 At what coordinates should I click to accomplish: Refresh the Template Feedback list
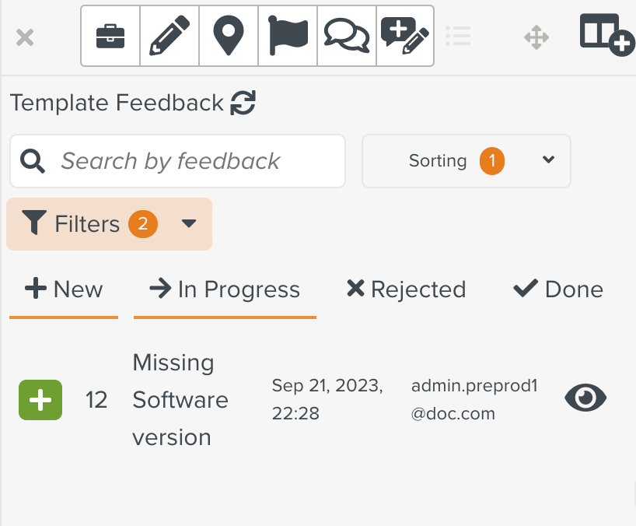click(x=243, y=102)
